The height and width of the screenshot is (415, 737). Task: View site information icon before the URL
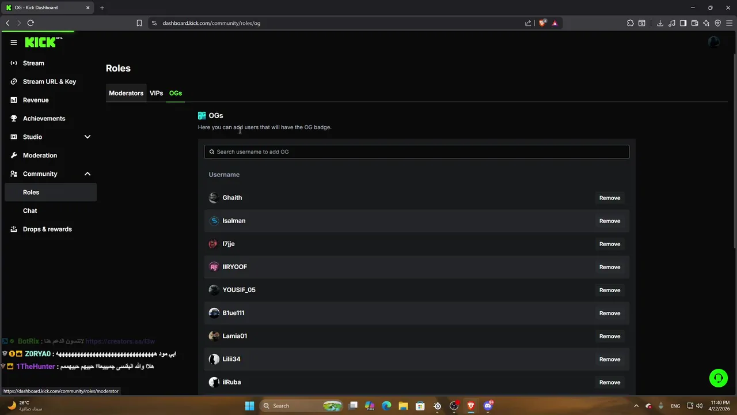[x=154, y=23]
